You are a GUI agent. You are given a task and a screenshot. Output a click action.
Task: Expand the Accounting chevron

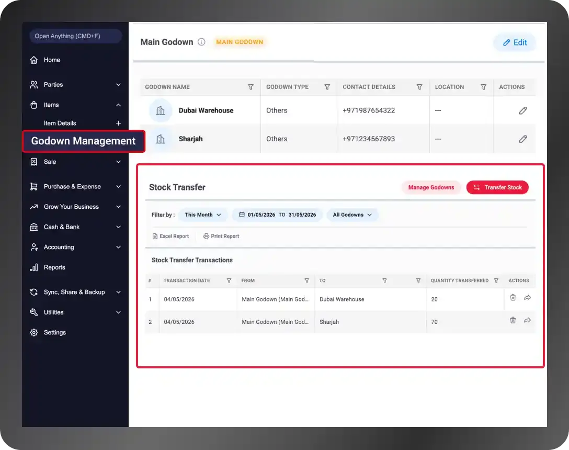(118, 247)
